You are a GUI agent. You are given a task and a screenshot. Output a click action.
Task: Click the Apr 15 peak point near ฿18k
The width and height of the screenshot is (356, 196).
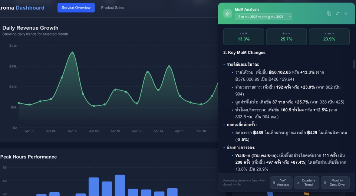tap(169, 66)
